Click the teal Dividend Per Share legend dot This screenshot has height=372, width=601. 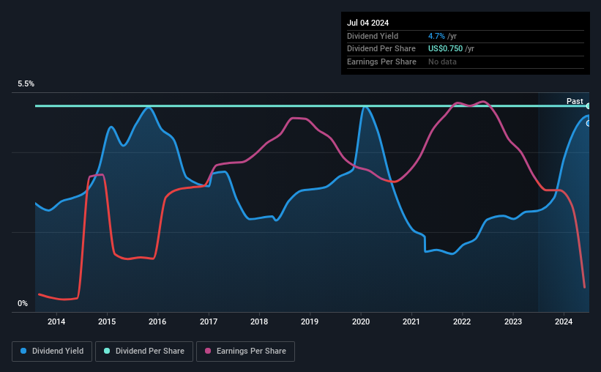(x=107, y=351)
